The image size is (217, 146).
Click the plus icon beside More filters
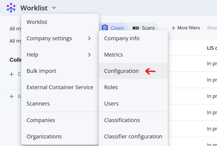click(x=173, y=28)
